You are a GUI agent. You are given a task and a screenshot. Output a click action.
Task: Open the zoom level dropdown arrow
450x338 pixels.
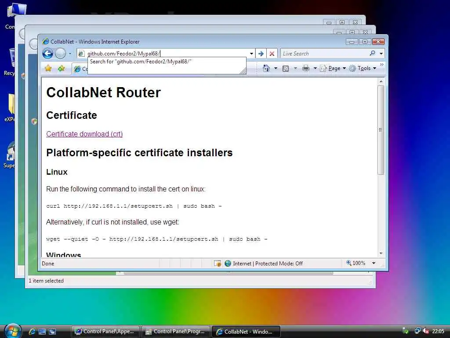pos(374,263)
